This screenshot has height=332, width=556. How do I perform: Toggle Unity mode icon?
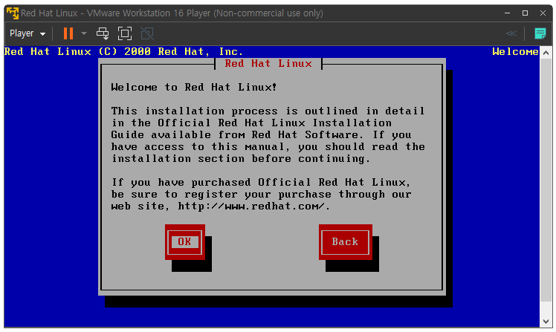(x=147, y=33)
